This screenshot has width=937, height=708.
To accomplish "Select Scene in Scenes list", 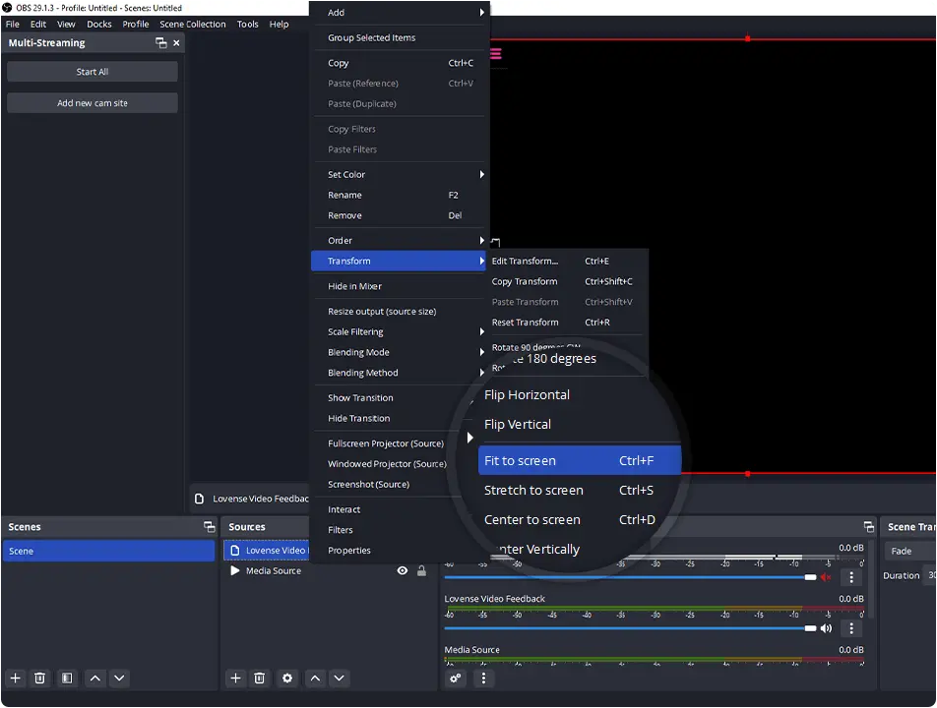I will [108, 551].
